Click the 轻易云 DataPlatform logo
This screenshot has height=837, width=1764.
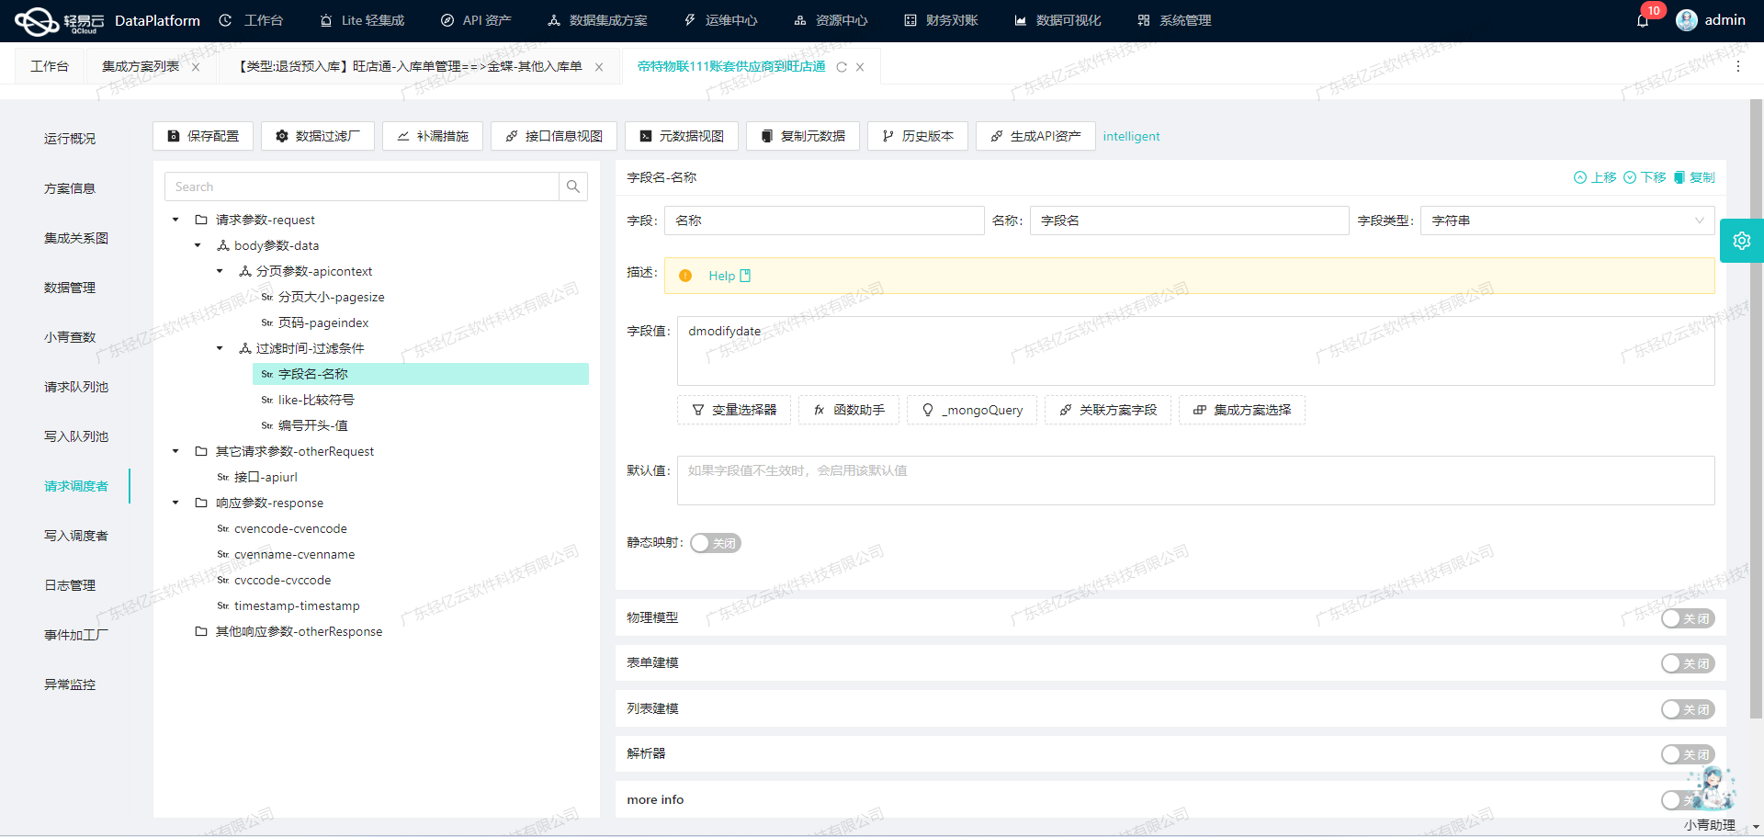(107, 20)
